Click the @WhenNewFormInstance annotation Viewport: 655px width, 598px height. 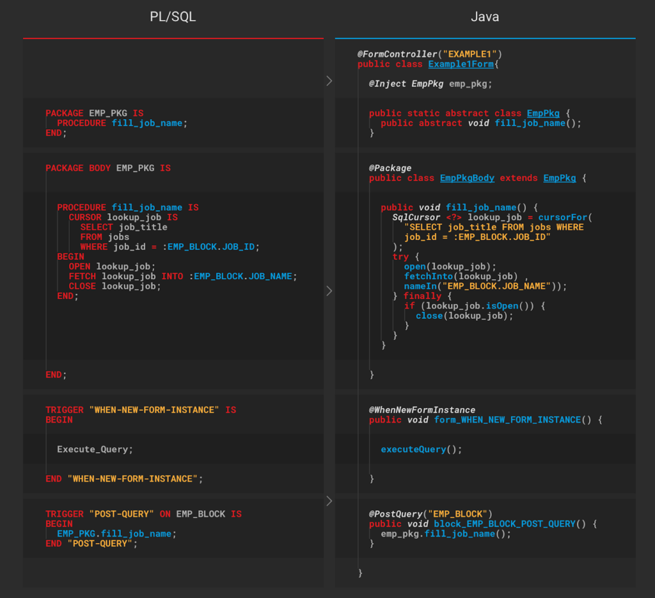tap(422, 410)
